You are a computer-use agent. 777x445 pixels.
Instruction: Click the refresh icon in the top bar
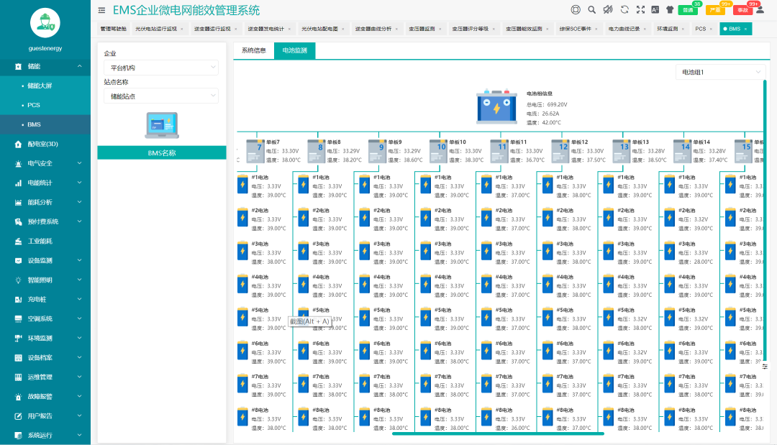click(x=624, y=10)
